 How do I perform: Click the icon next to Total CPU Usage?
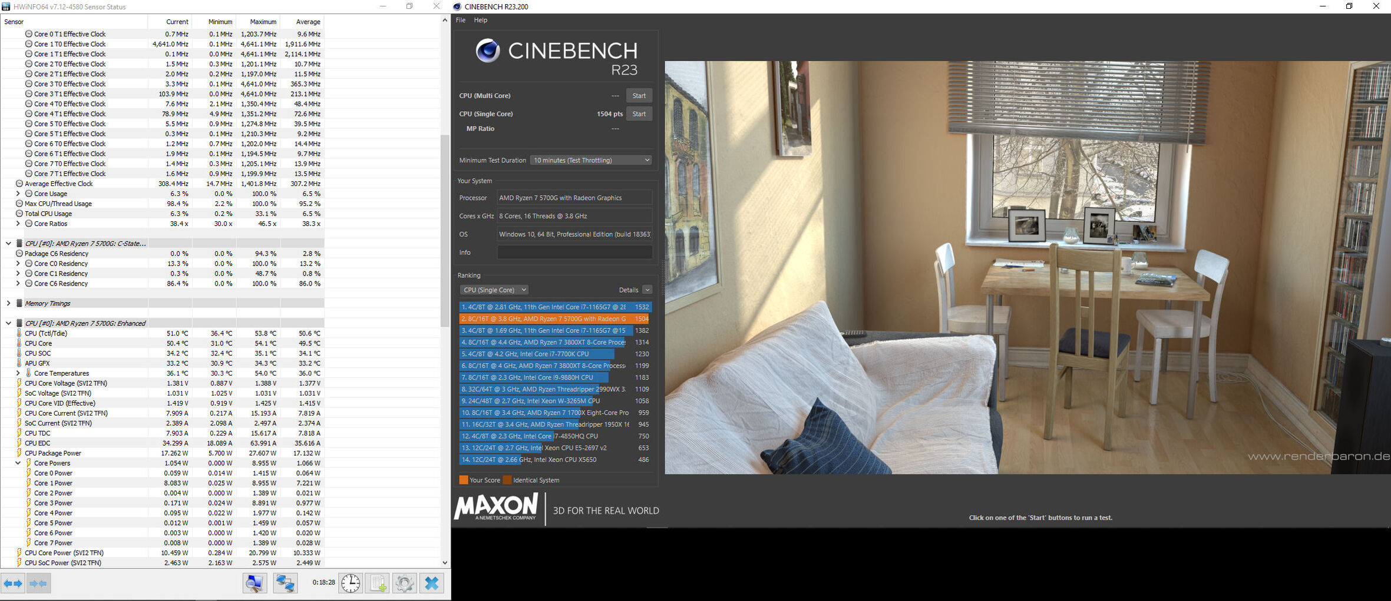(19, 214)
